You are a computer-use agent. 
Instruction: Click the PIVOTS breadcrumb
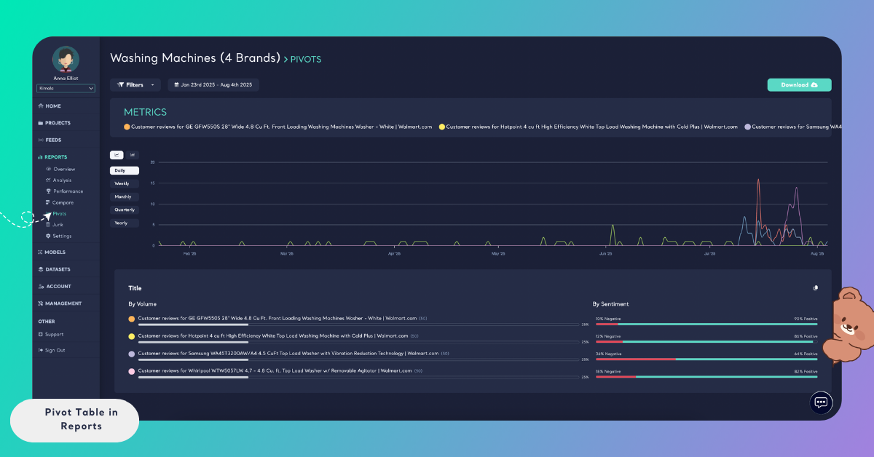[306, 59]
